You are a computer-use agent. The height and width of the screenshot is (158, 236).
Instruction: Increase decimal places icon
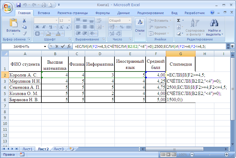pyautogui.click(x=112, y=33)
